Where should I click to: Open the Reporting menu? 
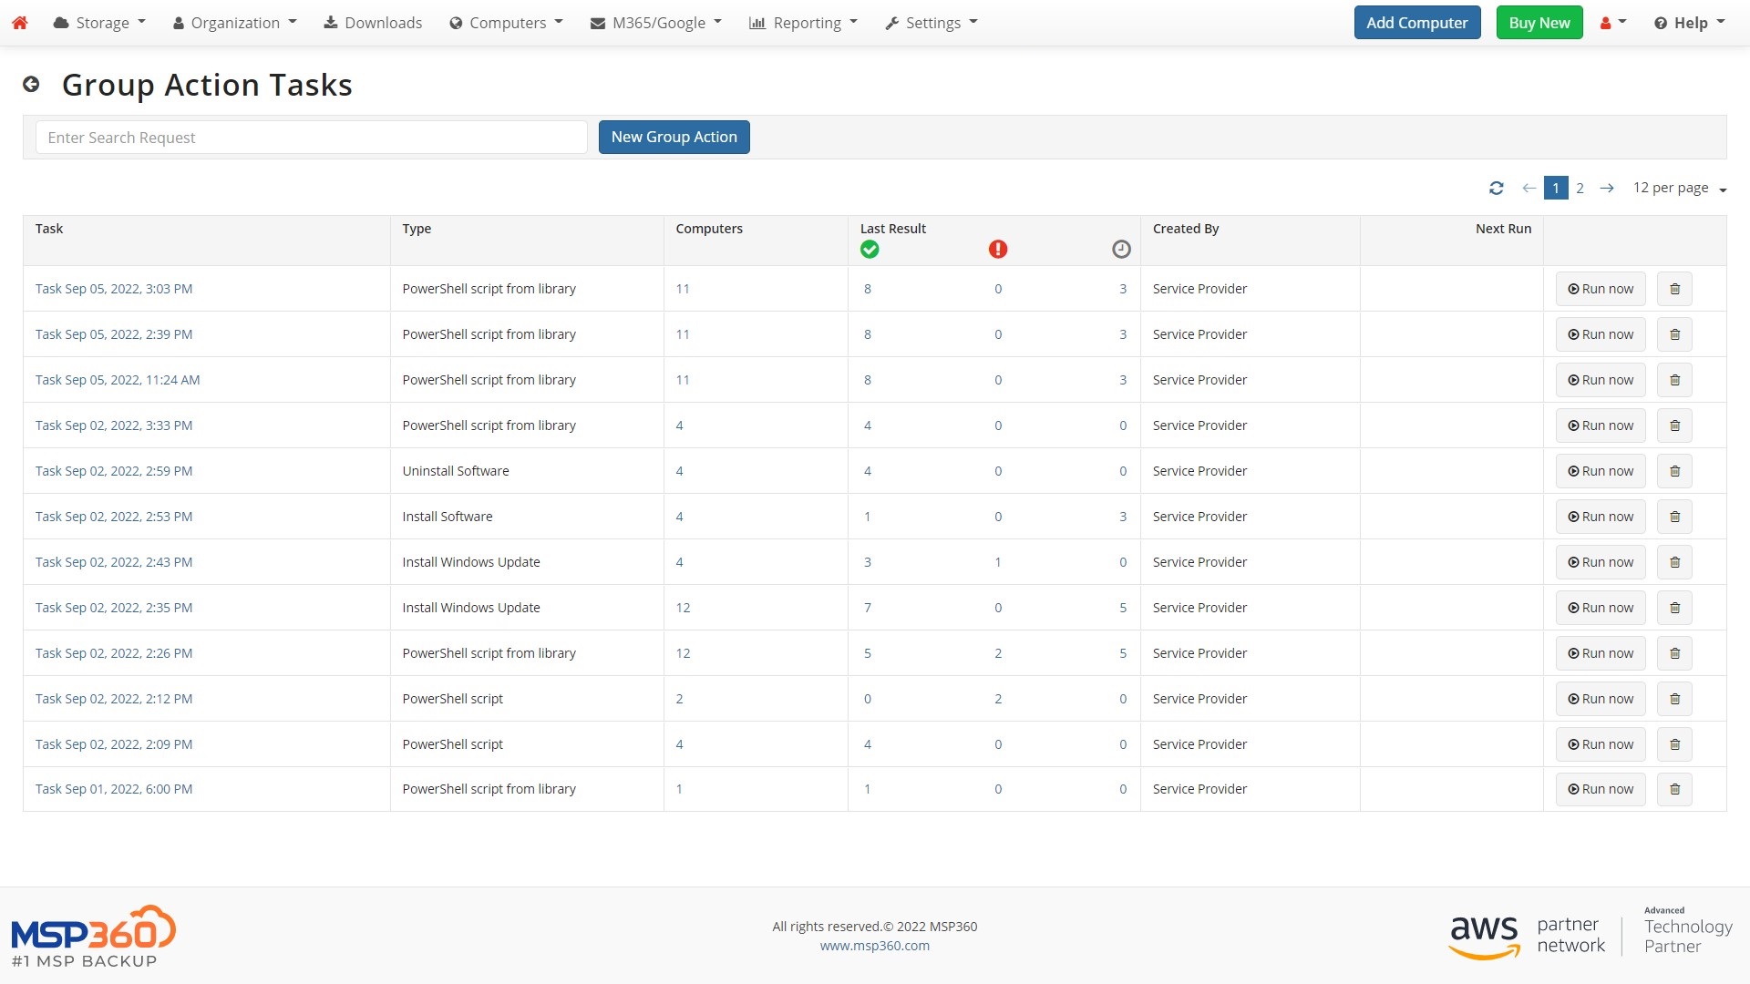click(804, 23)
